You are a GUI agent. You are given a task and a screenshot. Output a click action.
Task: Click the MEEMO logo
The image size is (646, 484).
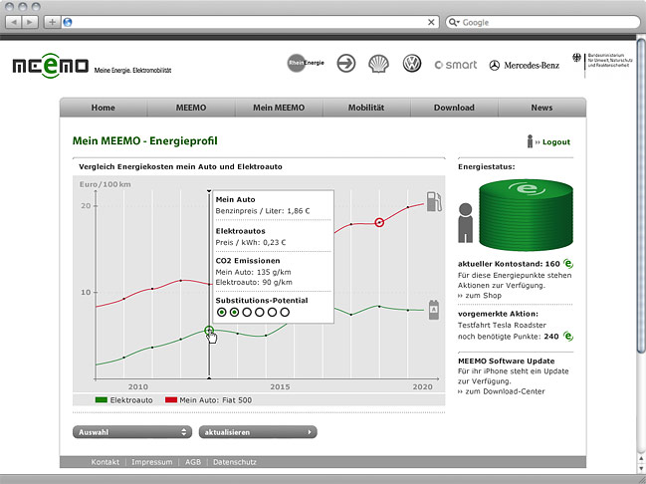pos(49,67)
